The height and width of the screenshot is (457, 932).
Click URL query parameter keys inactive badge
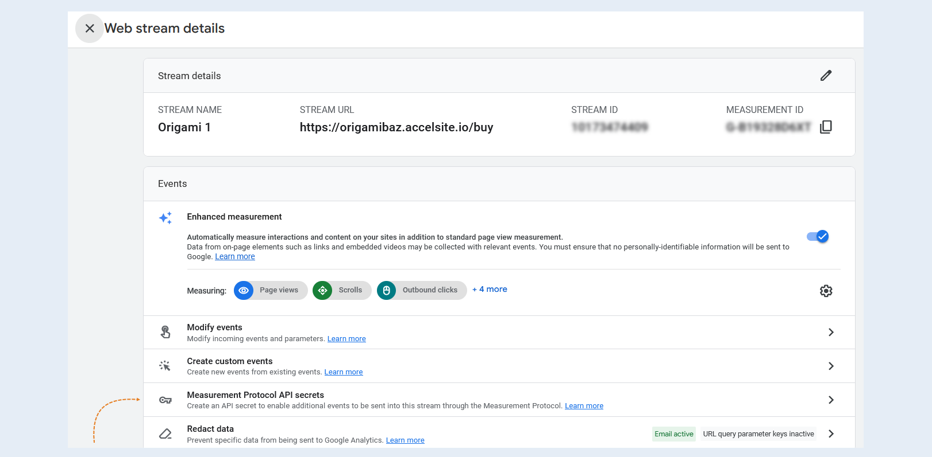[758, 434]
